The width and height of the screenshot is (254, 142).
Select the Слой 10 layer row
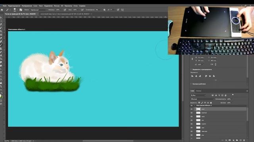point(220,113)
